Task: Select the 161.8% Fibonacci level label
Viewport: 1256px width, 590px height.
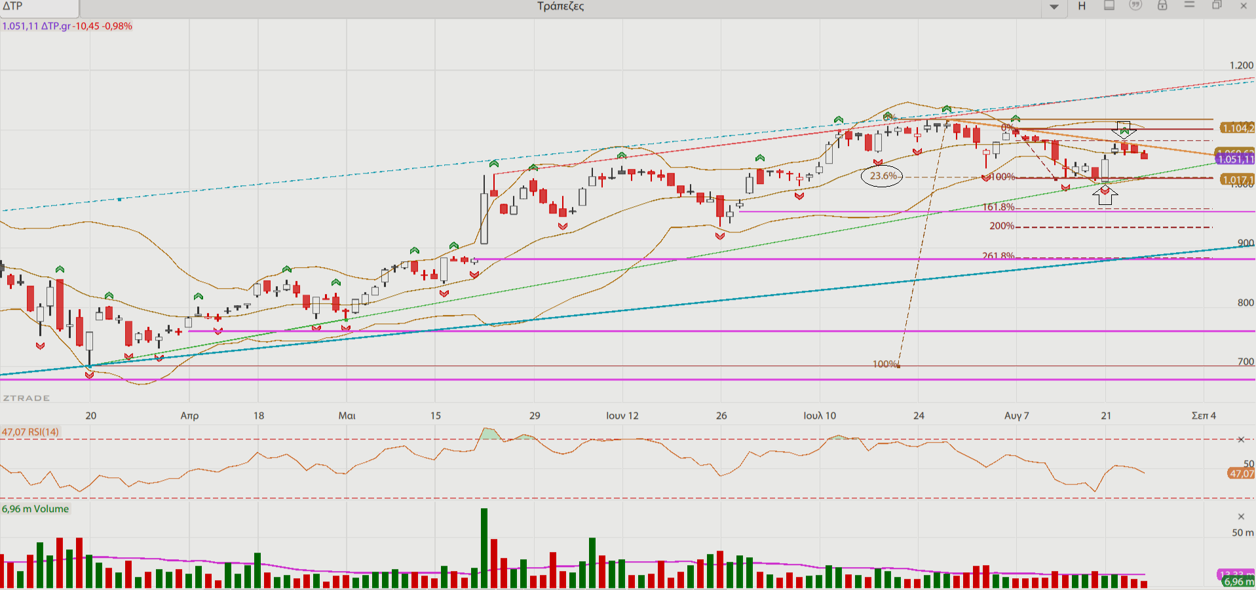Action: (999, 207)
